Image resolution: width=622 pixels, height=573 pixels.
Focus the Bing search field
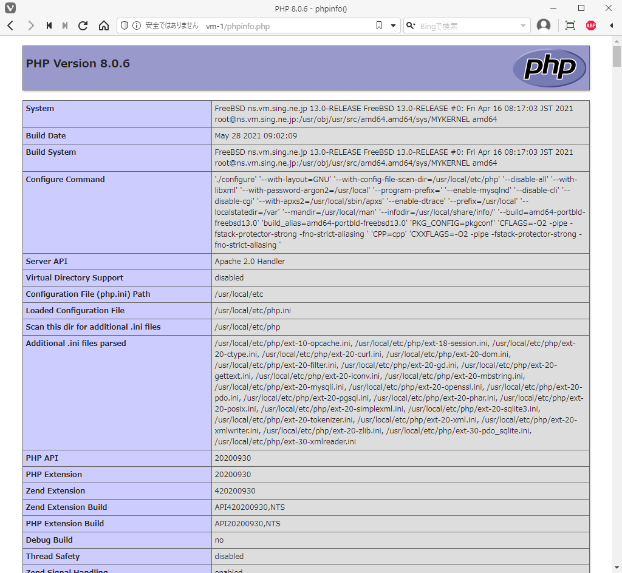[468, 26]
